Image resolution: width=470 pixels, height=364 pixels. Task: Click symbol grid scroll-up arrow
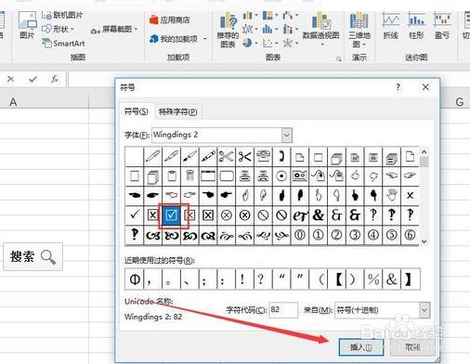[424, 152]
